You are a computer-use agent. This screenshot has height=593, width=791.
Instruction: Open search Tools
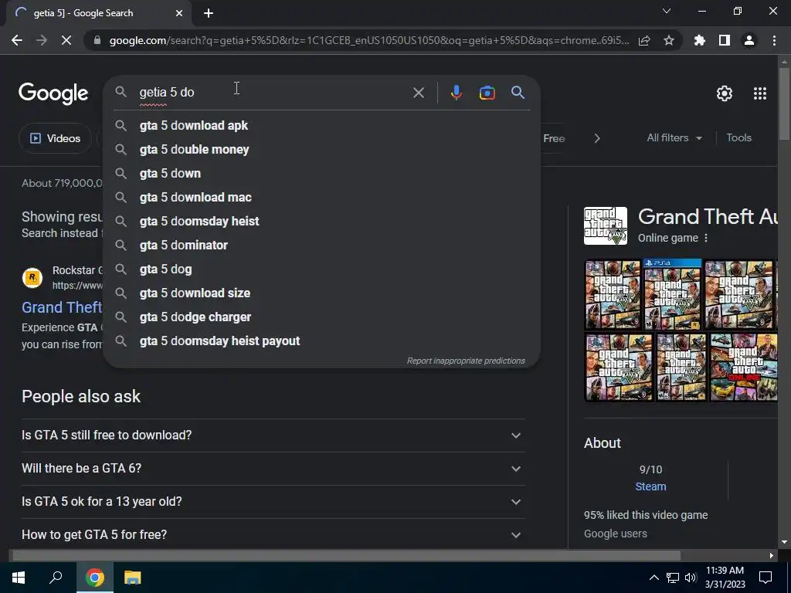coord(738,137)
